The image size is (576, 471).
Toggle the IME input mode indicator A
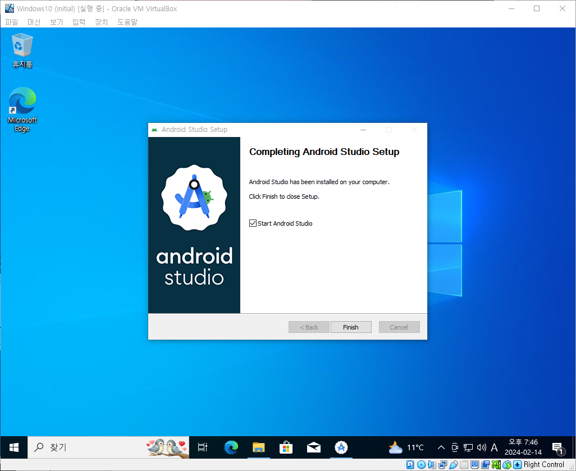click(495, 447)
